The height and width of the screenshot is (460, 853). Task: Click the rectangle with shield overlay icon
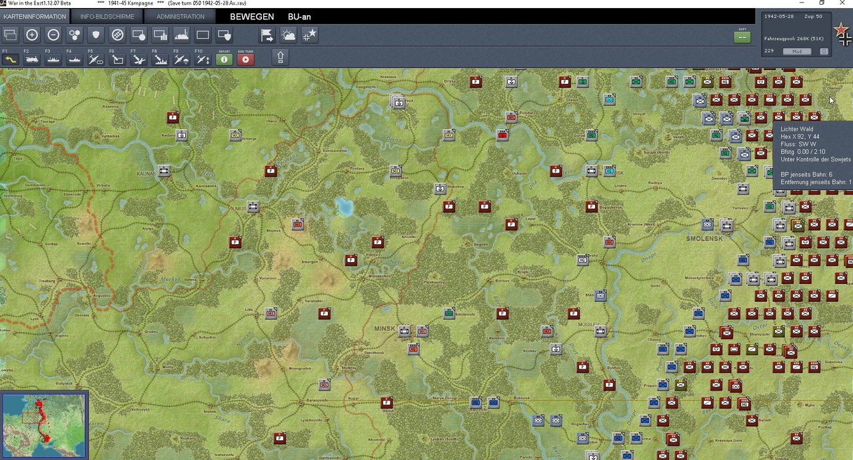coord(224,35)
